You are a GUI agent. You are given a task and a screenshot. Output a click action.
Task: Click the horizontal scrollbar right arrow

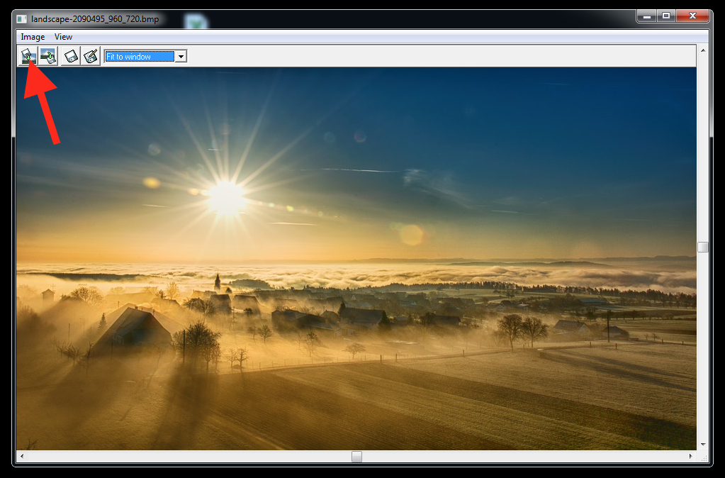point(691,456)
